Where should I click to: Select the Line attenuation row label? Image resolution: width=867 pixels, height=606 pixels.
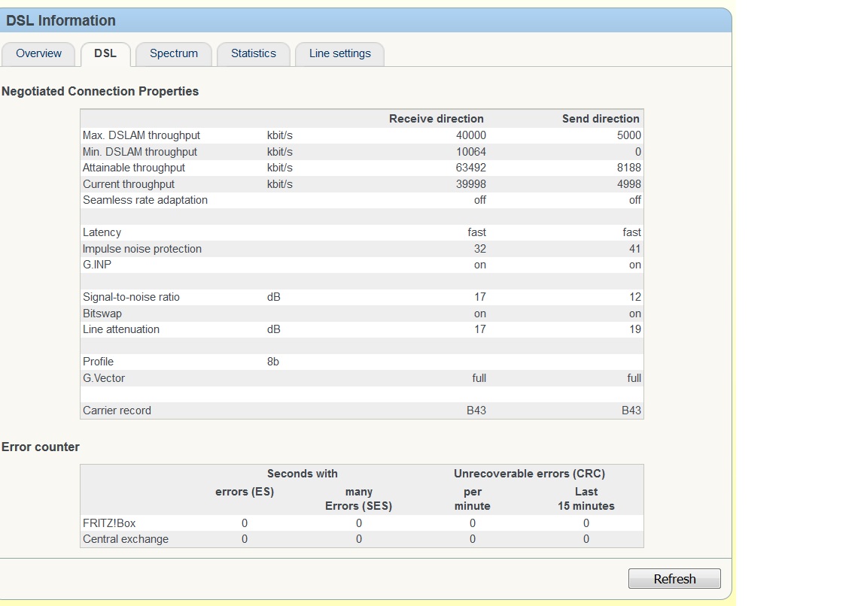coord(121,329)
